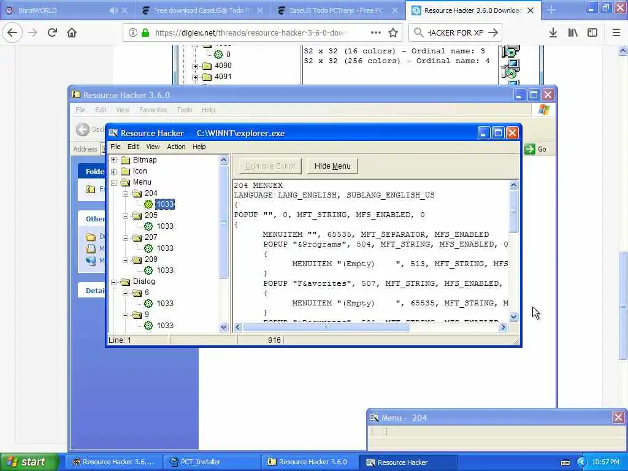This screenshot has height=471, width=628.
Task: Open Tools menu in background Explorer window
Action: (x=185, y=110)
